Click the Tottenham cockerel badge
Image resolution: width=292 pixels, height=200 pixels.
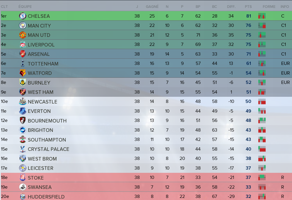coord(23,63)
